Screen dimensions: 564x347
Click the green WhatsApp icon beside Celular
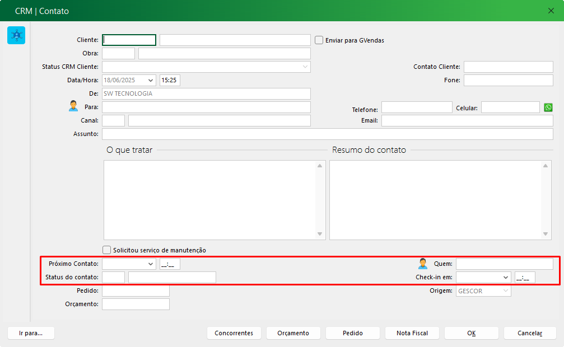click(x=548, y=107)
